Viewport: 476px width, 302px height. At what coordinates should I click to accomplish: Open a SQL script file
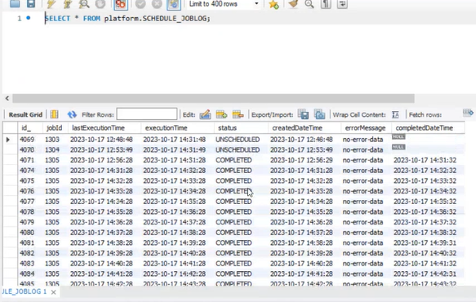15,3
